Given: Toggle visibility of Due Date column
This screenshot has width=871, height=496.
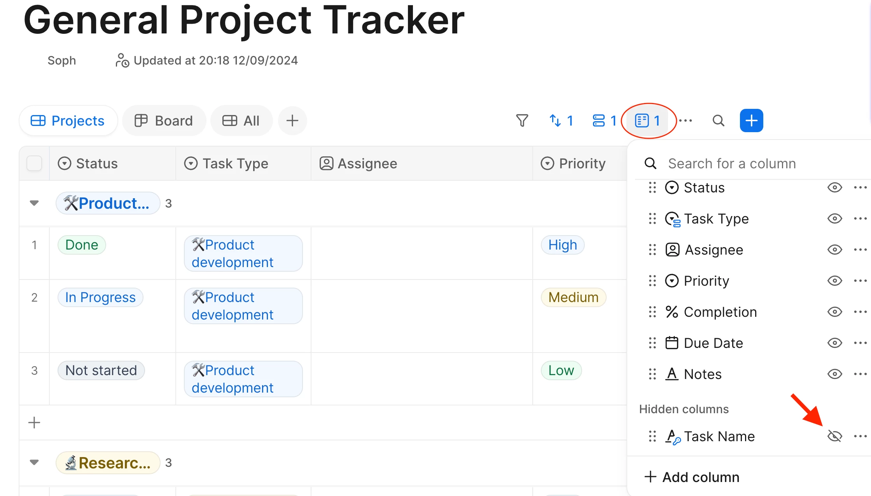Looking at the screenshot, I should click(834, 343).
